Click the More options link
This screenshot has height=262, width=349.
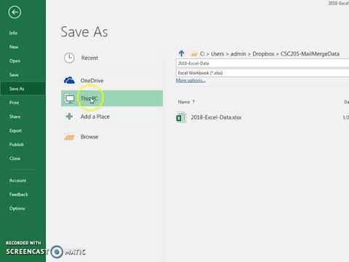click(190, 81)
